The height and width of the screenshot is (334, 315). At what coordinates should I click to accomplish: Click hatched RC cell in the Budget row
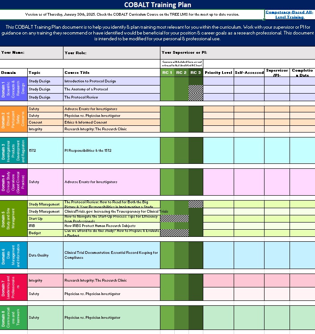(174, 233)
